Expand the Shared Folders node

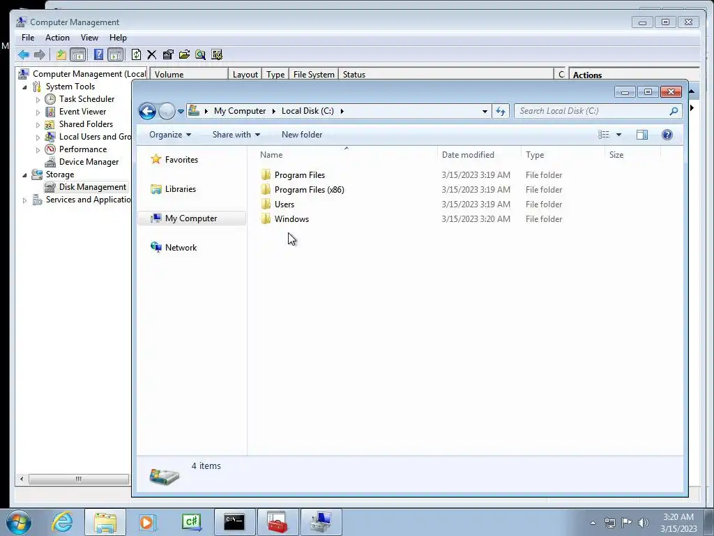[x=38, y=124]
